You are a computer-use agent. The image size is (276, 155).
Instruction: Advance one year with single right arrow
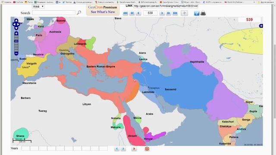click(x=162, y=13)
